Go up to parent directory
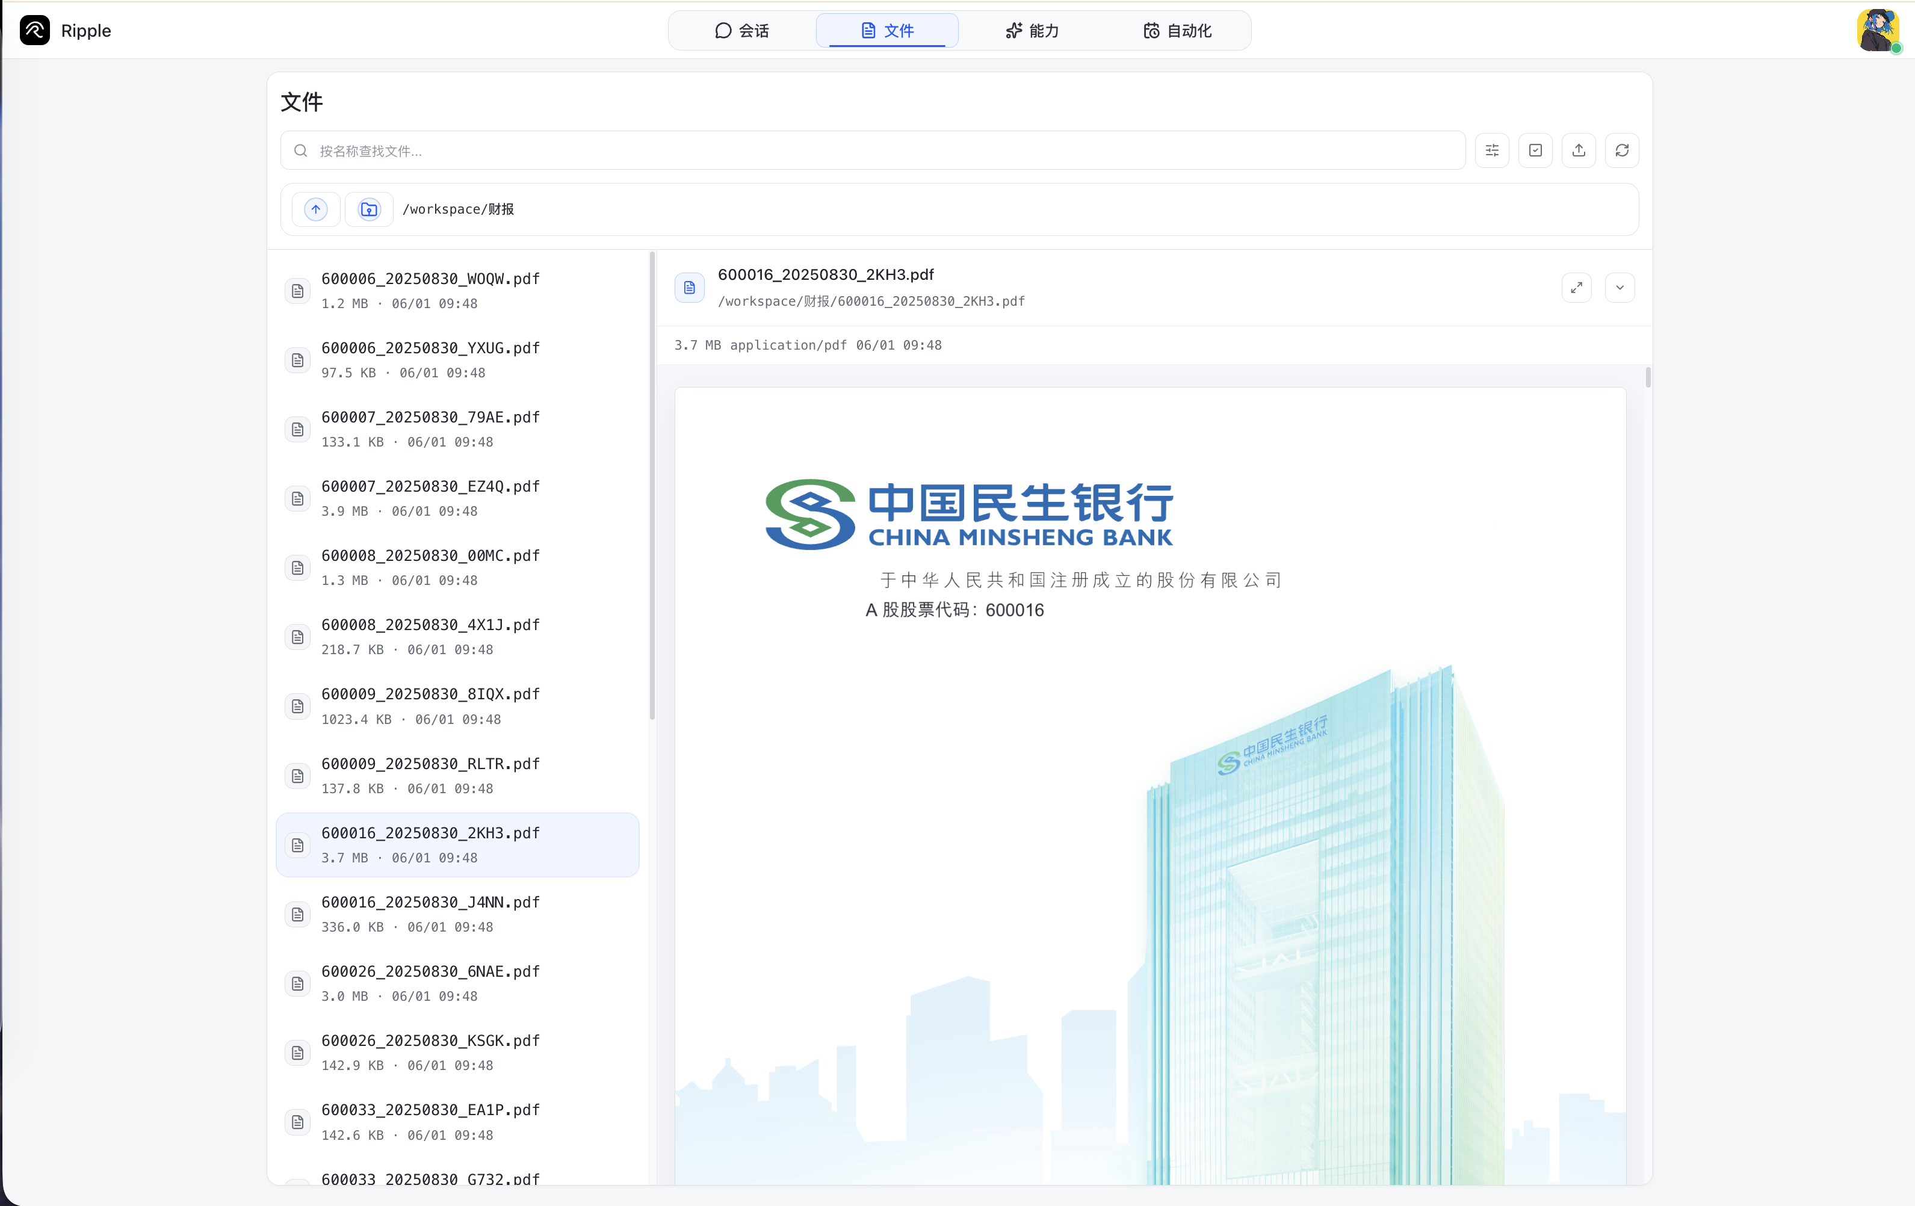The image size is (1915, 1206). (x=316, y=209)
